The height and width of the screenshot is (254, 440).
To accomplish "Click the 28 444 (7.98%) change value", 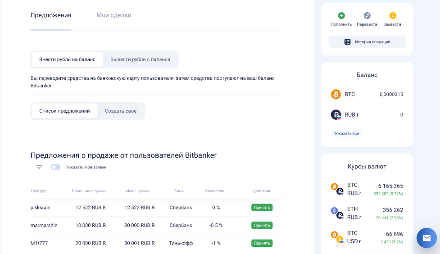I will 390,218.
